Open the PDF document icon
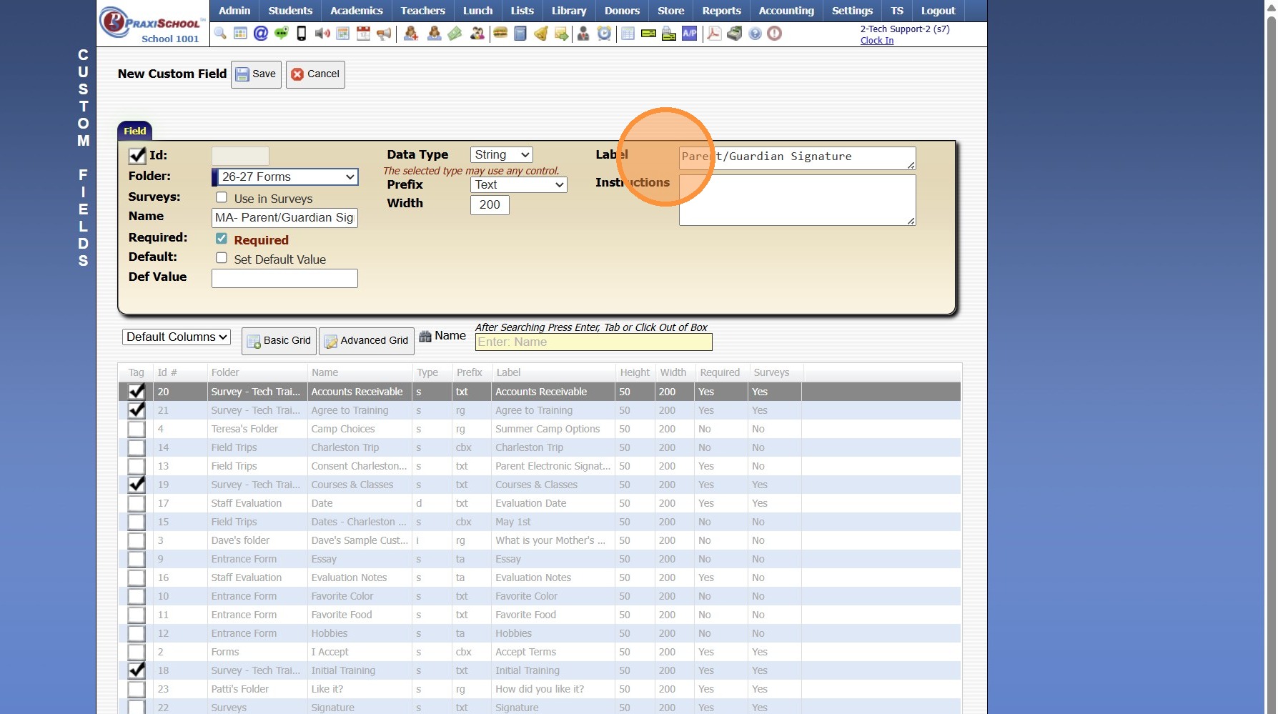1278x714 pixels. point(714,34)
